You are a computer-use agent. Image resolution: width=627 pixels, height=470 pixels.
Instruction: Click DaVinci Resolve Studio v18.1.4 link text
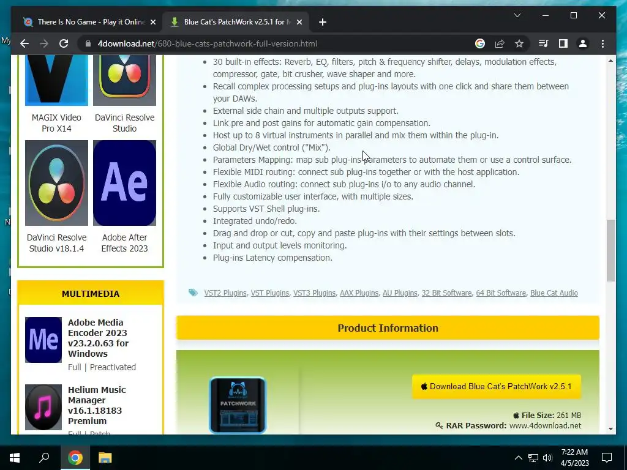click(x=56, y=243)
